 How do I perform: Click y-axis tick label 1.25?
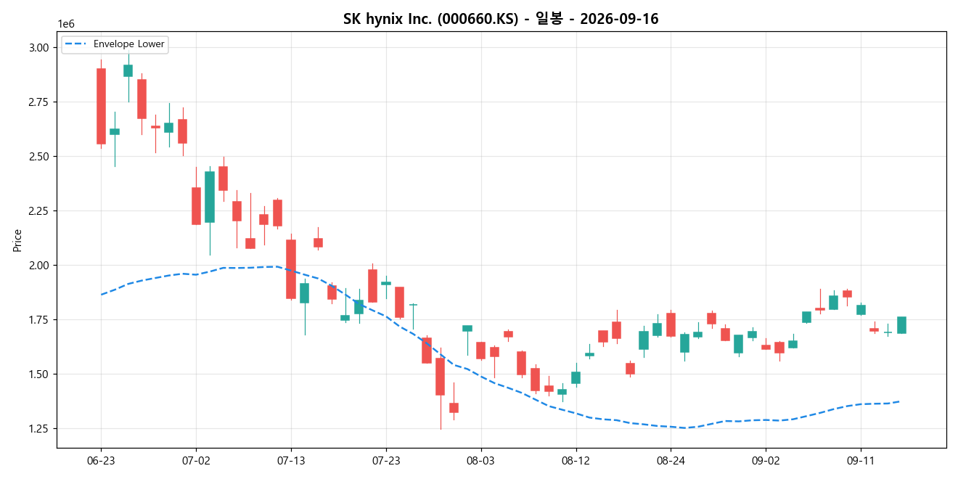(x=40, y=428)
